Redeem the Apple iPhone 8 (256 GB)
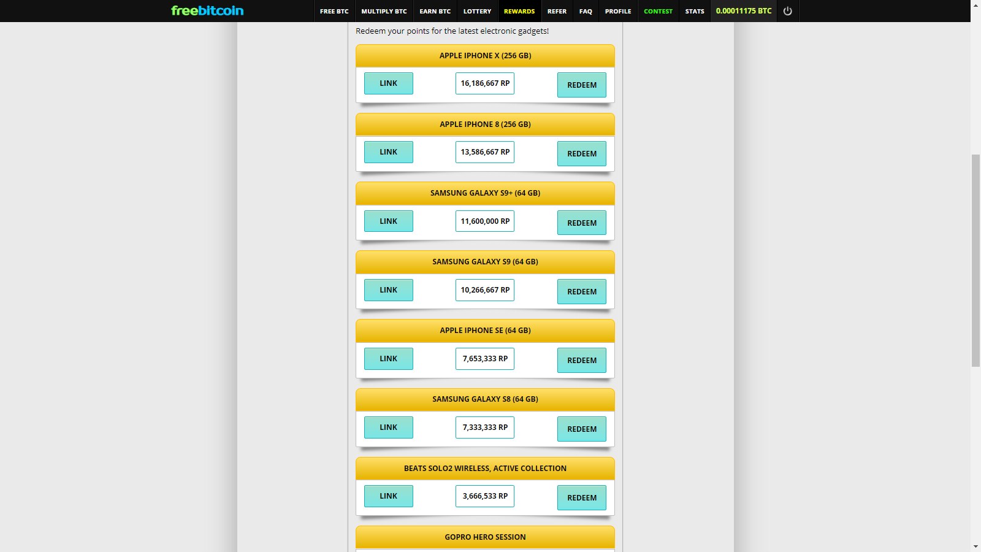This screenshot has height=552, width=981. tap(582, 153)
